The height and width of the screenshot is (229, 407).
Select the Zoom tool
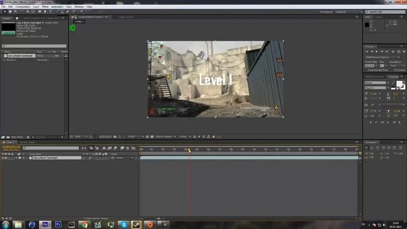click(15, 11)
